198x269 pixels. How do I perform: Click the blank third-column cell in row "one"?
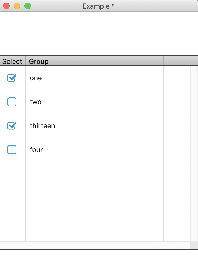click(x=177, y=78)
